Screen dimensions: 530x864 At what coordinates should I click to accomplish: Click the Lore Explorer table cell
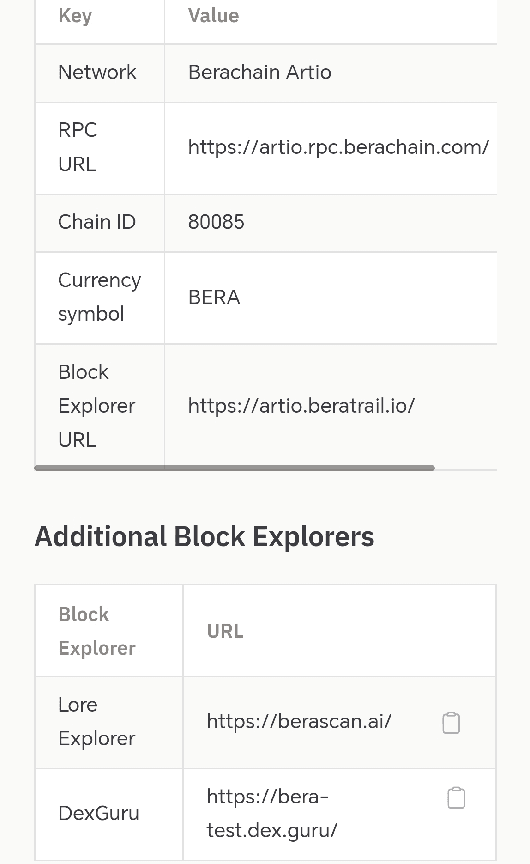coord(96,721)
